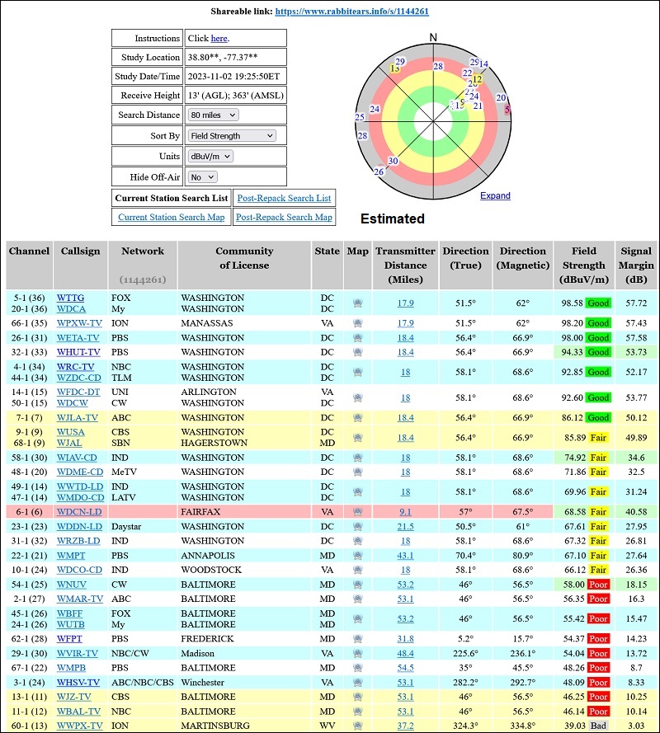Click the rabbitears.info shareable link
The height and width of the screenshot is (733, 660).
tap(351, 12)
